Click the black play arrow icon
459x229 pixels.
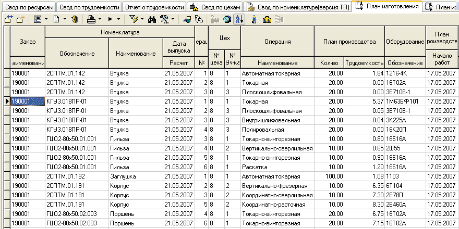(x=110, y=19)
